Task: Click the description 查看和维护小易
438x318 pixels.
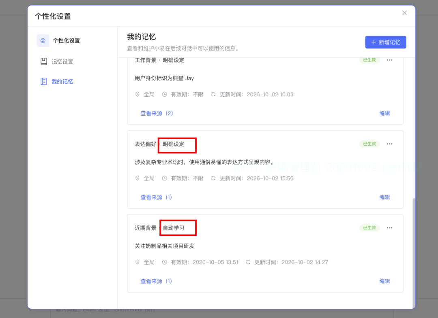Action: coord(183,49)
